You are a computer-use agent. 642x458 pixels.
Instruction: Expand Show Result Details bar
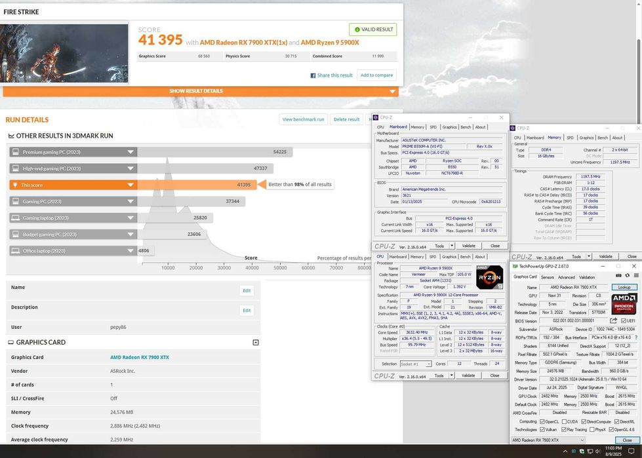click(201, 91)
